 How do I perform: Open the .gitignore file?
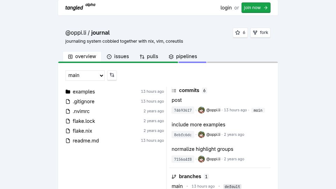click(x=83, y=101)
